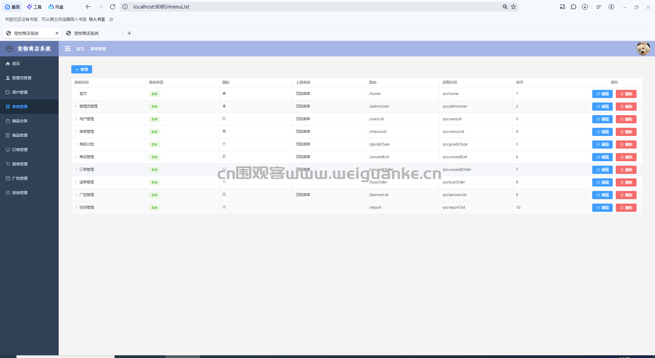655x358 pixels.
Task: Click the home icon in 首页 table row
Action: [x=224, y=93]
